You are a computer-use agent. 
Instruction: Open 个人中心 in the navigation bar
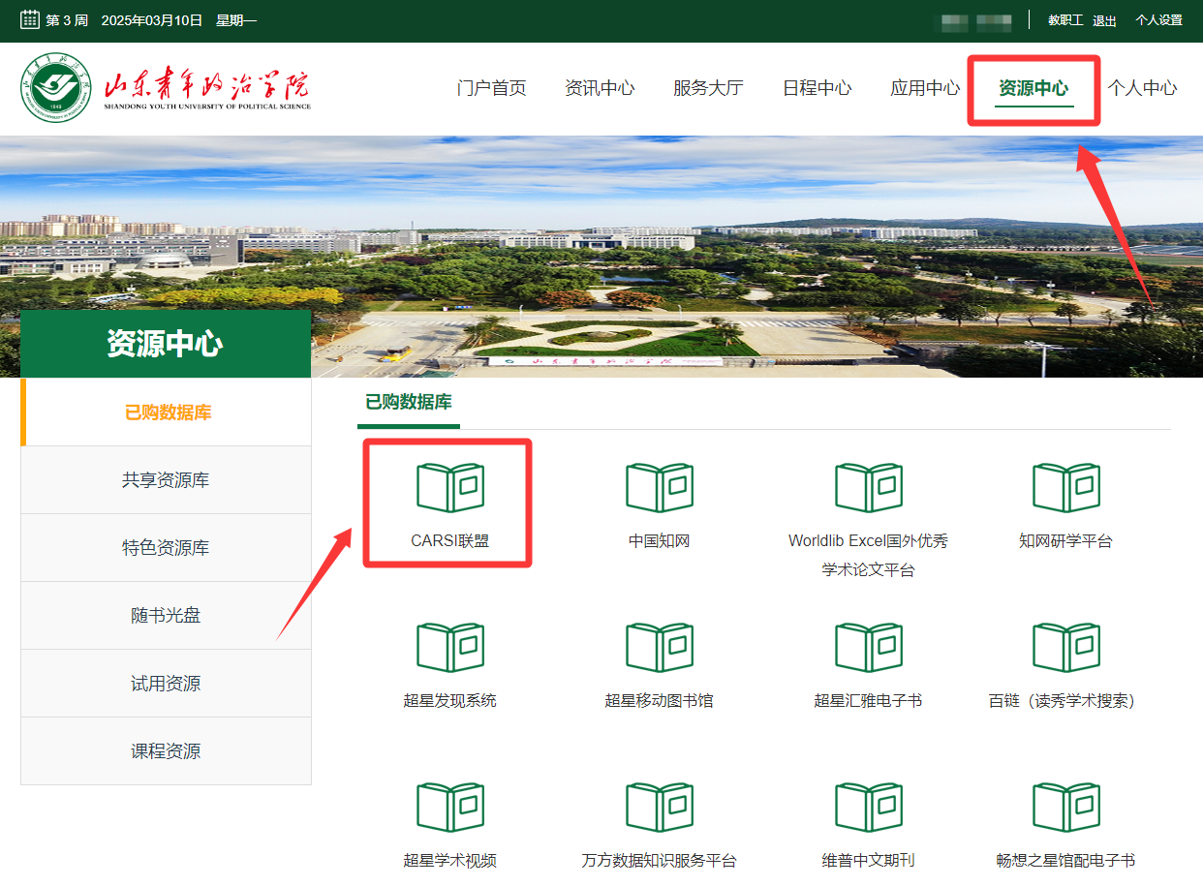click(1142, 88)
